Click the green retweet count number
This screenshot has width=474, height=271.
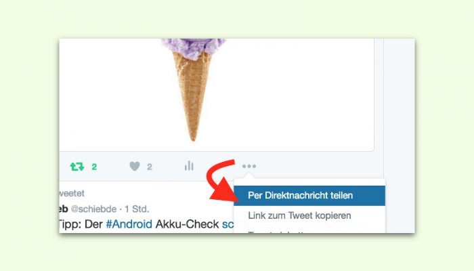pos(94,167)
